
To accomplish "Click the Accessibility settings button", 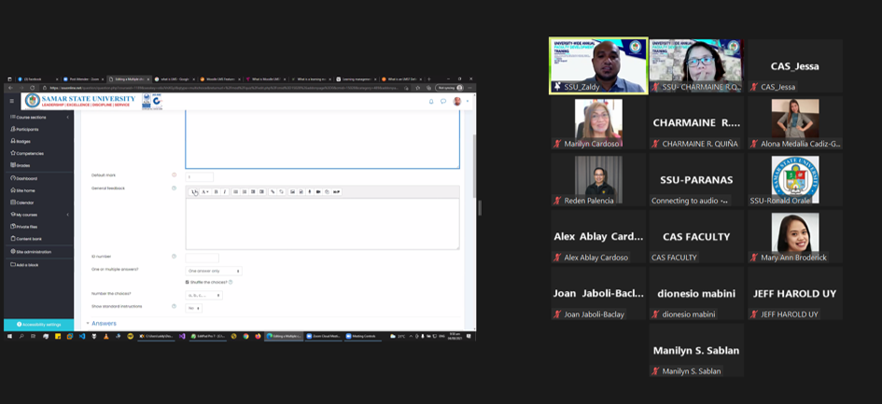I will (x=38, y=325).
